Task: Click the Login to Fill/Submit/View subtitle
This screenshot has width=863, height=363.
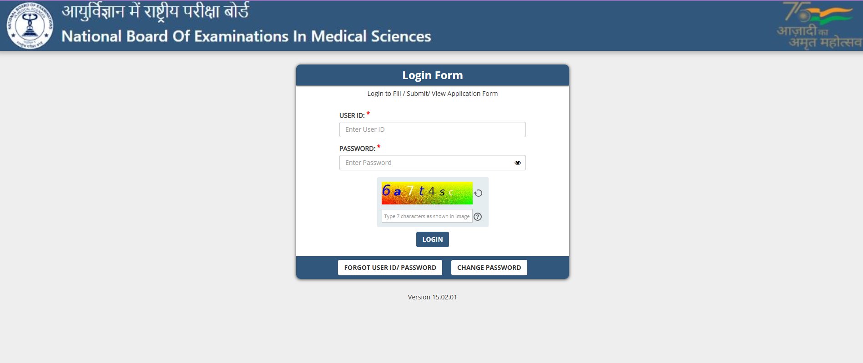Action: (432, 94)
